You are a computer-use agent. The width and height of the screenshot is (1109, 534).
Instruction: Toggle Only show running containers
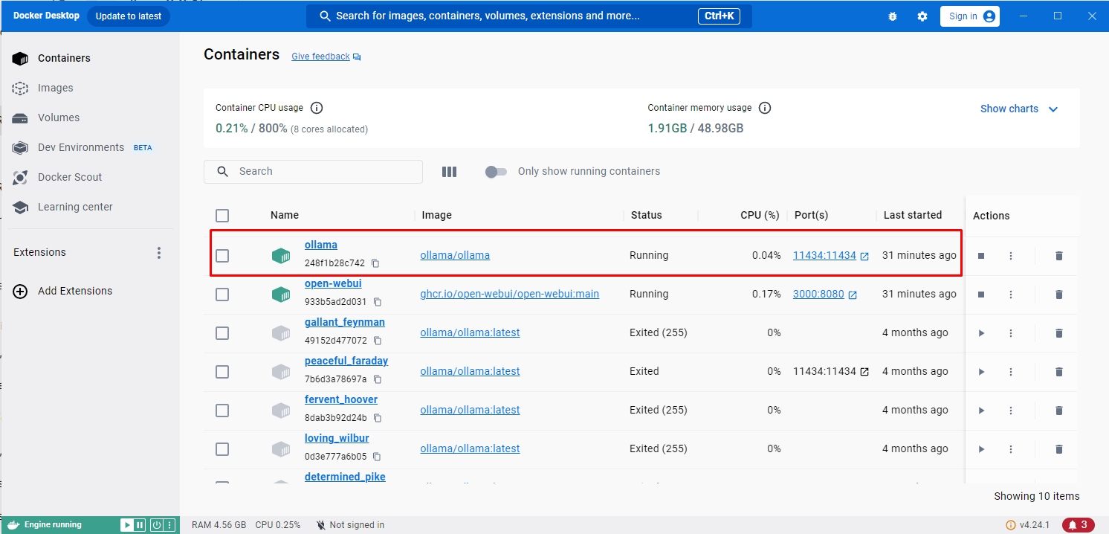(496, 172)
